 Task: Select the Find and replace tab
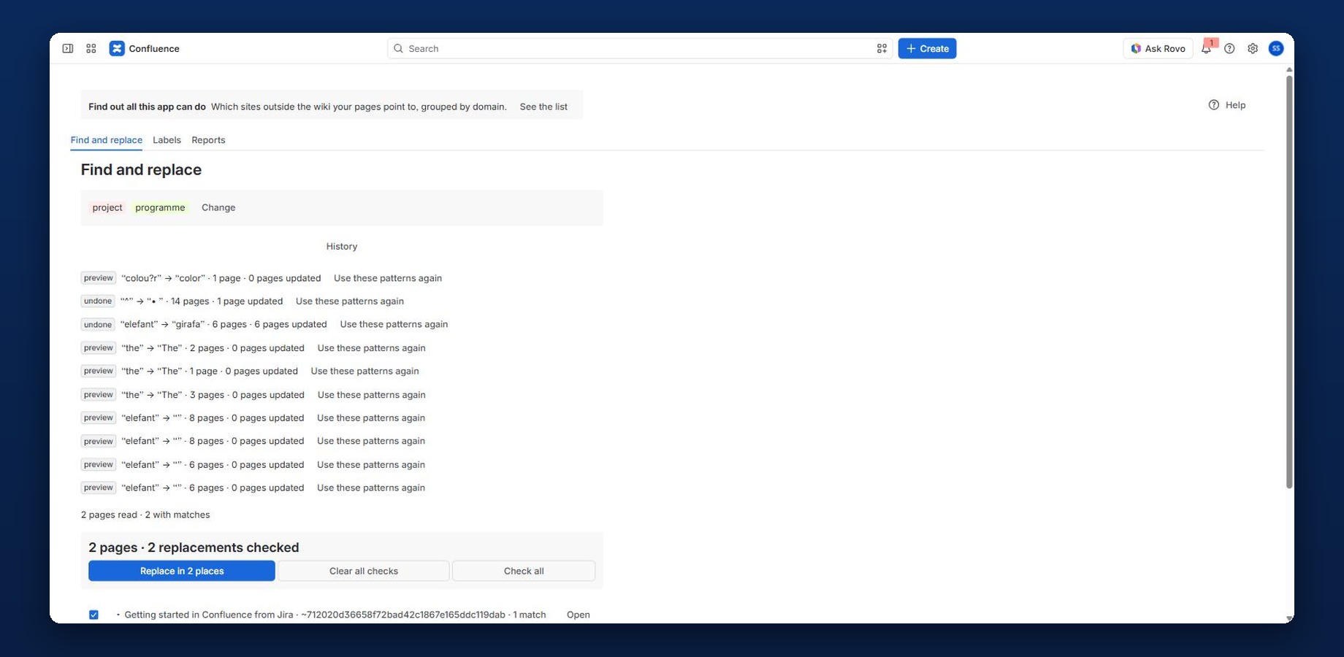107,140
